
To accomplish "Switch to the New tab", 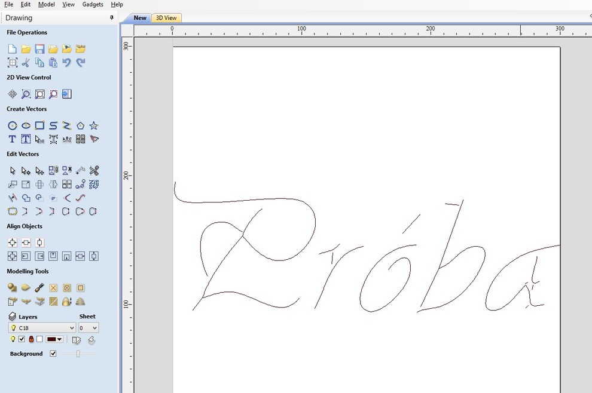I will [x=140, y=18].
